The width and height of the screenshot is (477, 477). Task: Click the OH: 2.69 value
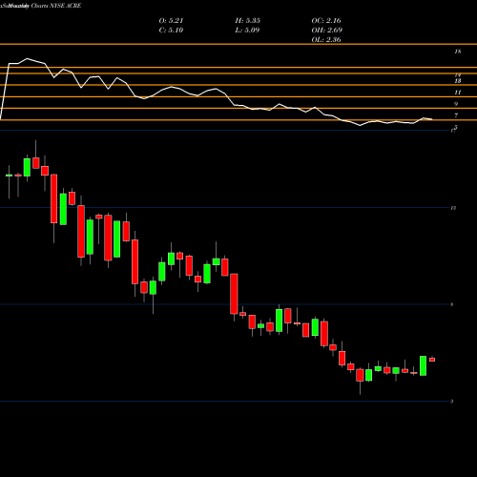(327, 31)
